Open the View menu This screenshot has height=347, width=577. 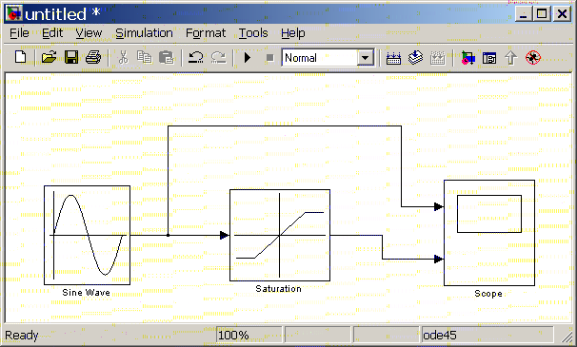pos(89,33)
